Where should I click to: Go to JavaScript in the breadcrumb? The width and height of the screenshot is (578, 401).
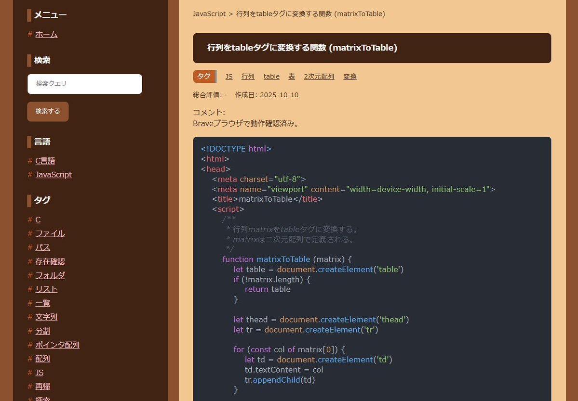[x=209, y=14]
